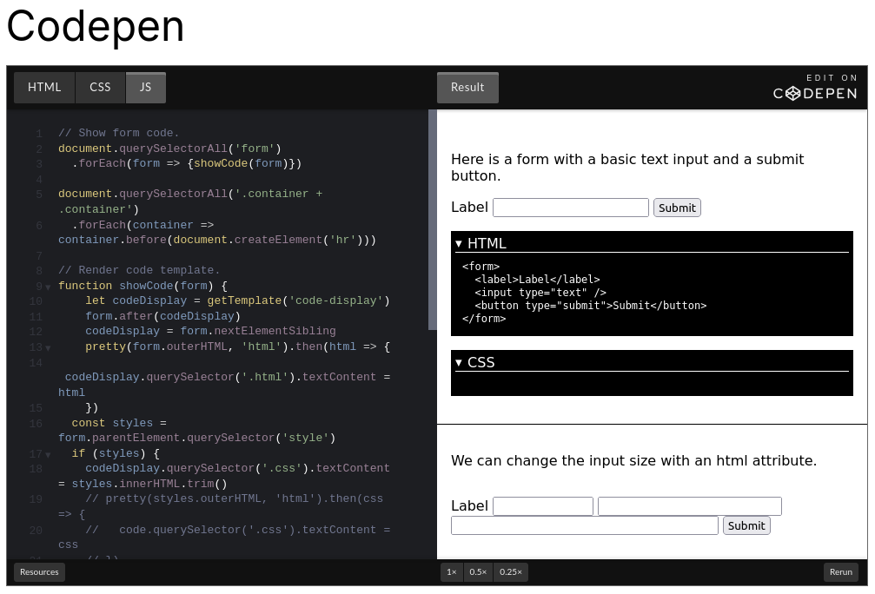This screenshot has width=875, height=594.
Task: Set preview zoom to 0.25×
Action: click(511, 572)
